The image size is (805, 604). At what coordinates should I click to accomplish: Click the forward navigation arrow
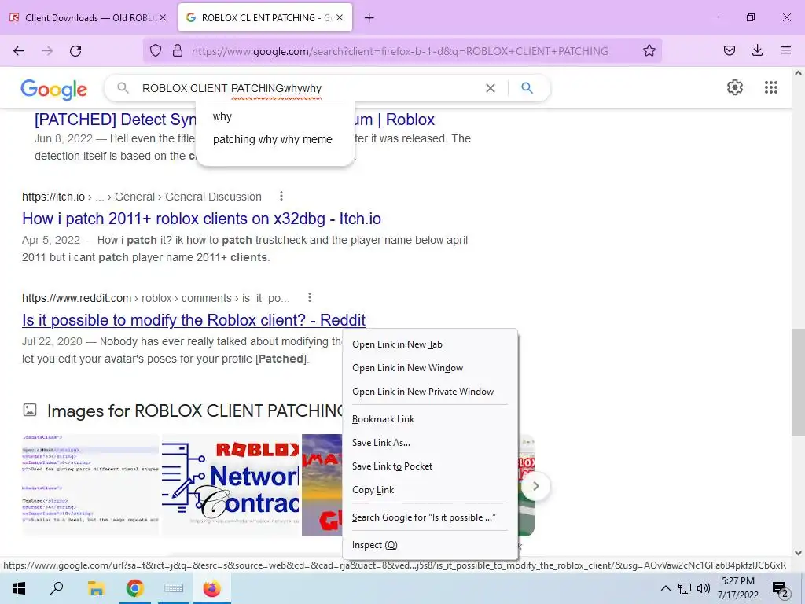click(x=47, y=51)
